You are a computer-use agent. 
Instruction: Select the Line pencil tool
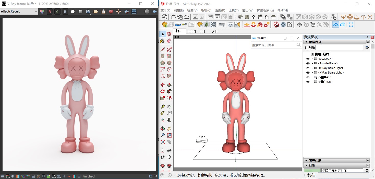163,49
